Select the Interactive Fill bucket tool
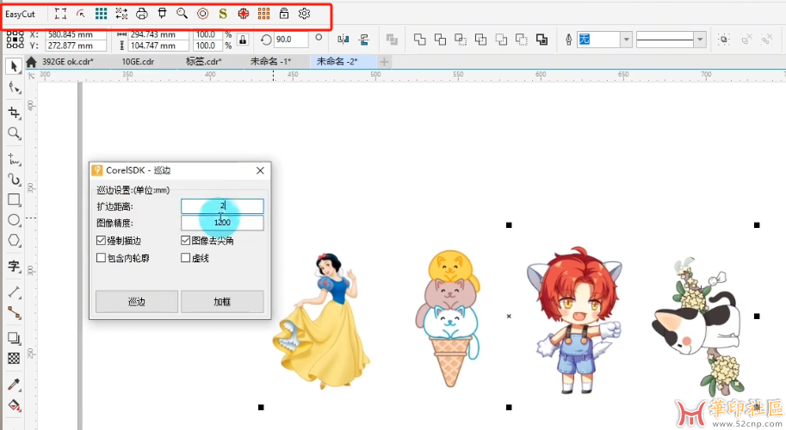 pyautogui.click(x=14, y=405)
